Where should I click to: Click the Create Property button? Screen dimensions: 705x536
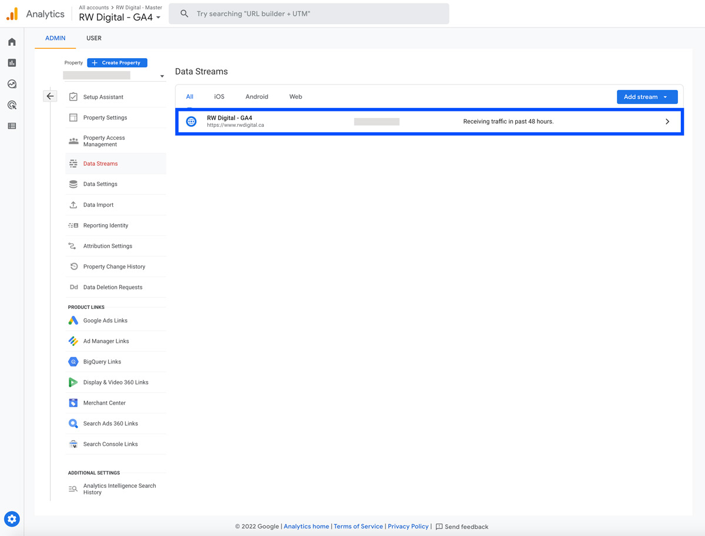(x=117, y=63)
